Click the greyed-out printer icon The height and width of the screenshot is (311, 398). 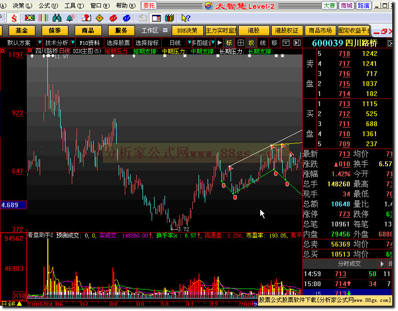click(143, 18)
